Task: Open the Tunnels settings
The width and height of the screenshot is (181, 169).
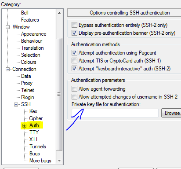Action: pyautogui.click(x=38, y=147)
